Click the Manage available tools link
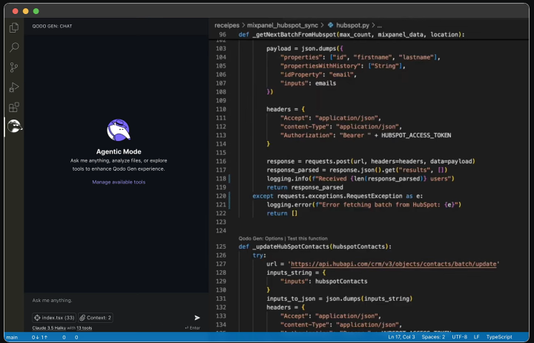 (119, 182)
